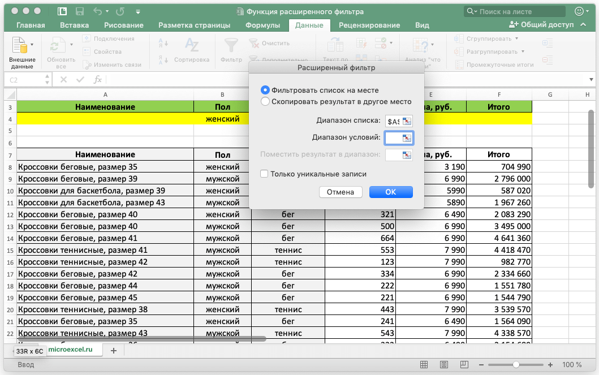
Task: Click the feedback smiley face button
Action: point(579,11)
